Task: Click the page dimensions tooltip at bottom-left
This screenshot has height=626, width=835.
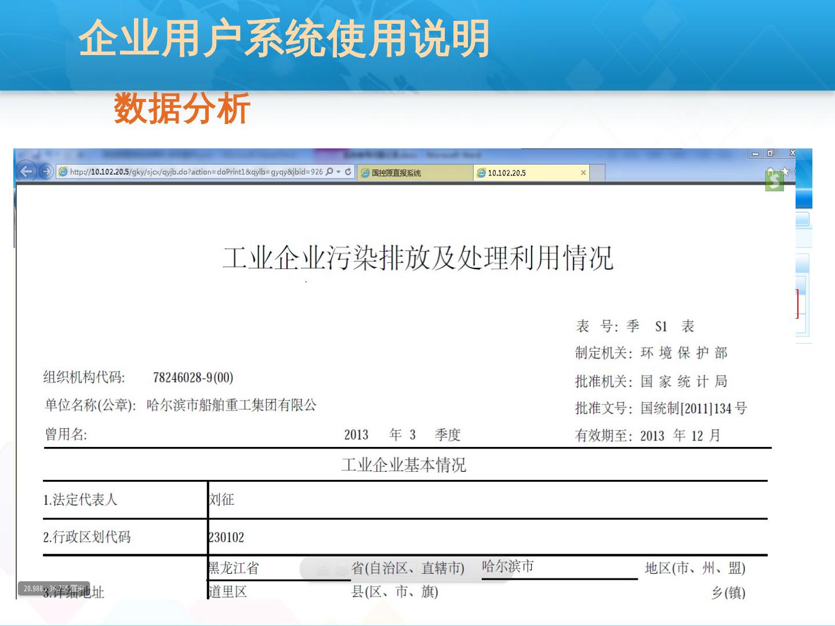Action: (x=53, y=588)
